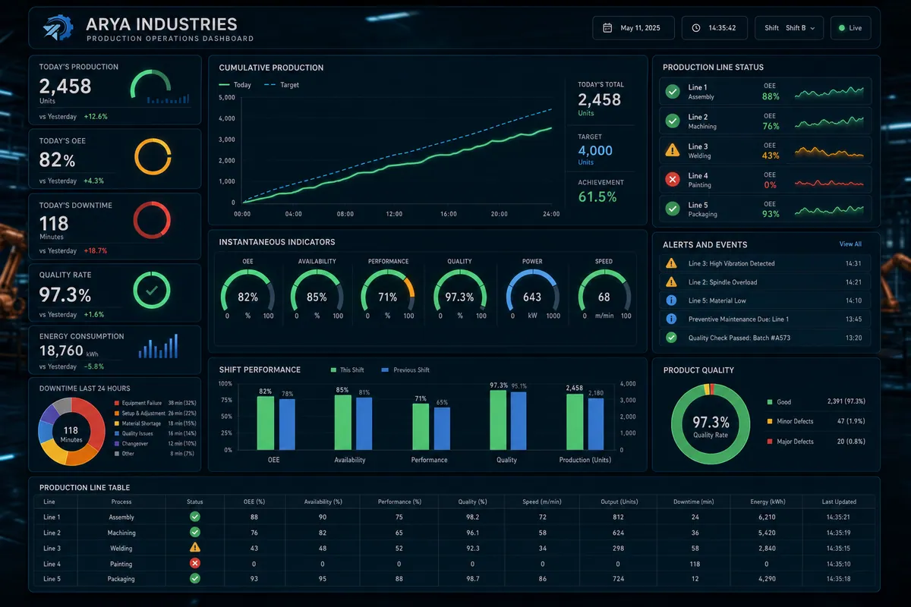Screen dimensions: 911x607
Task: Click the orange OEE ring in Today's OEE card
Action: click(153, 157)
